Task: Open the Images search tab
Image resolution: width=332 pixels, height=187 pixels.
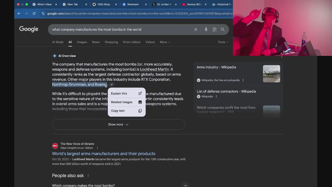Action: [82, 42]
